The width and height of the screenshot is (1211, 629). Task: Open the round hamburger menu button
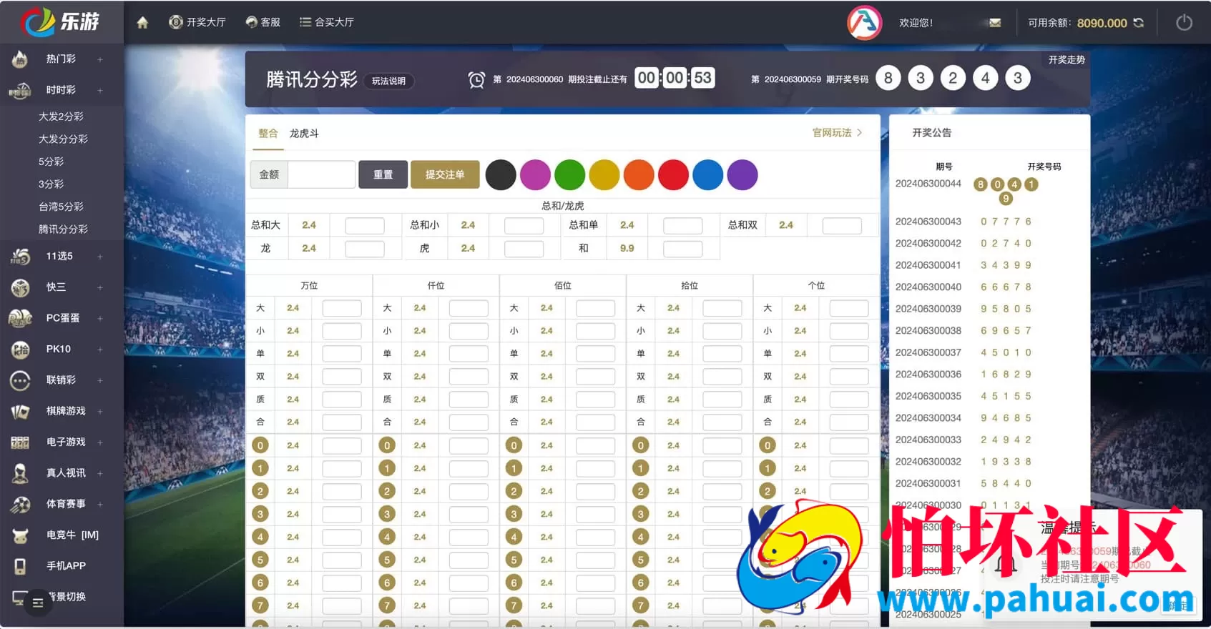coord(38,603)
